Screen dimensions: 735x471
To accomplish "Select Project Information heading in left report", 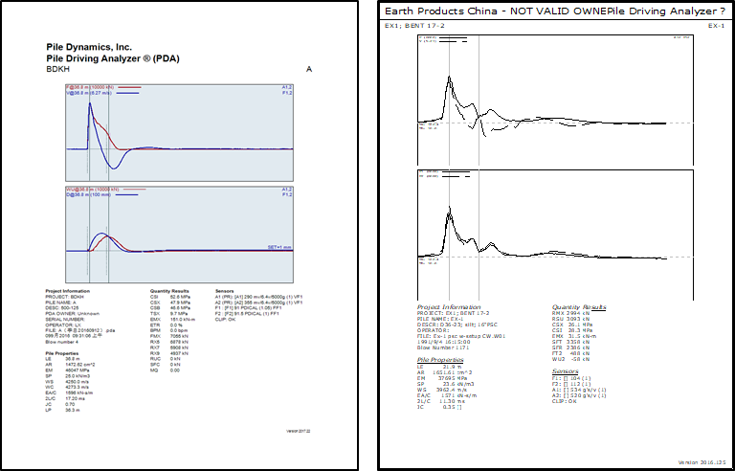I will [x=68, y=290].
